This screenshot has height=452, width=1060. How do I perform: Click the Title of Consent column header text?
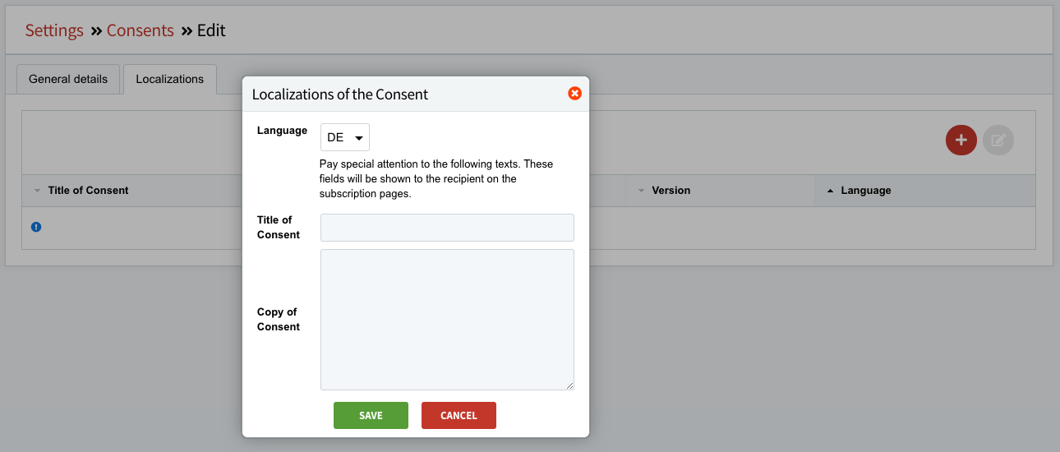pos(88,191)
